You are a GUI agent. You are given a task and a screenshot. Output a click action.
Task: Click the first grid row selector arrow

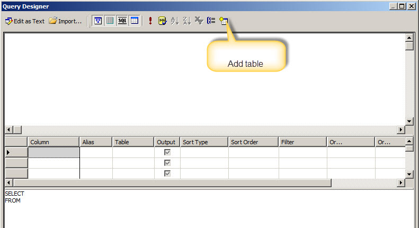pos(16,152)
